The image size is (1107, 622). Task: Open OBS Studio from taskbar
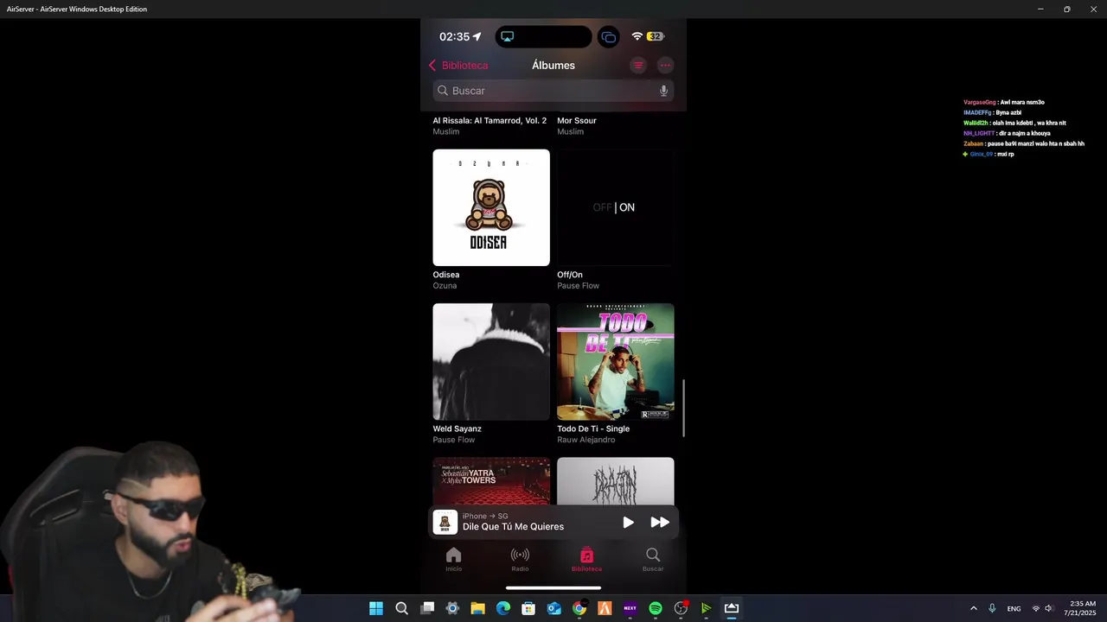pyautogui.click(x=681, y=608)
